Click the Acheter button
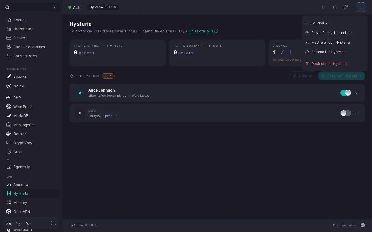Screen dimensions: 372x232 pos(303,76)
